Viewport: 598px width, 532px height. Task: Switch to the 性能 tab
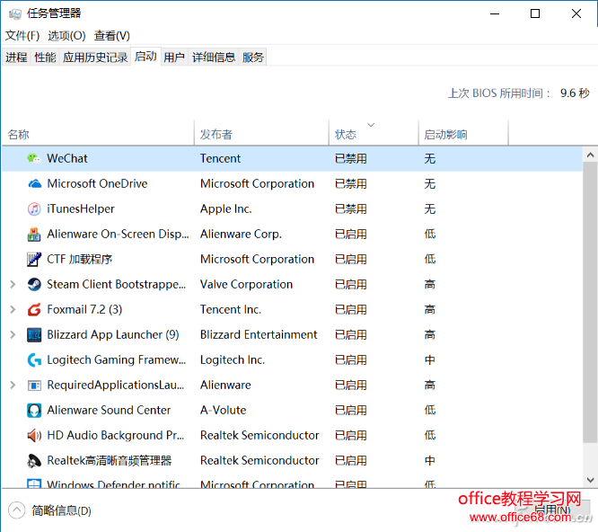tap(45, 58)
